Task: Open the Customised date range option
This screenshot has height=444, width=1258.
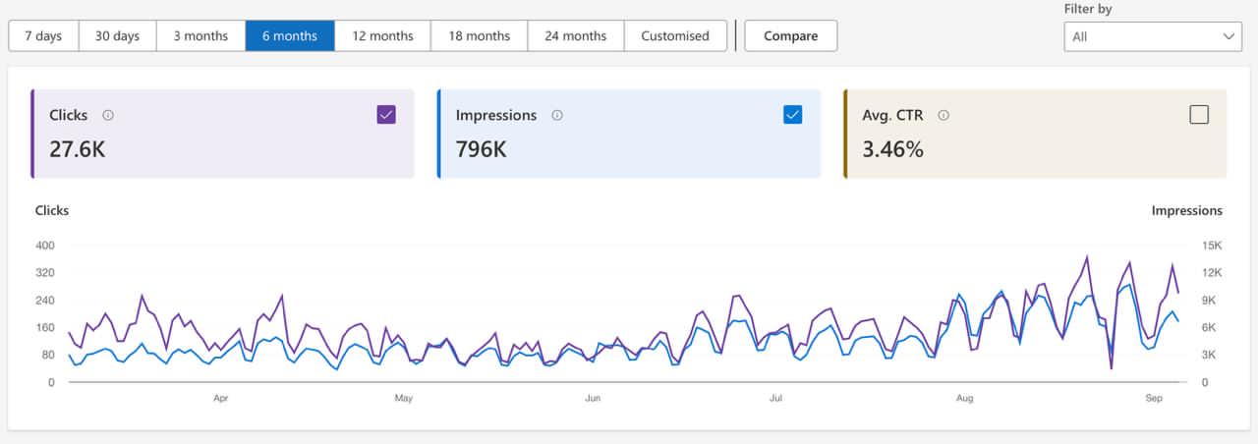Action: [675, 36]
